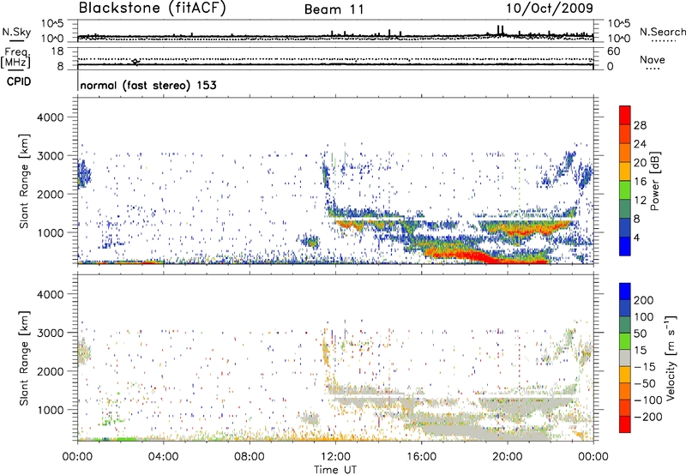Screen dimensions: 686x475
Task: Click the 4 tick on power scale
Action: (637, 237)
